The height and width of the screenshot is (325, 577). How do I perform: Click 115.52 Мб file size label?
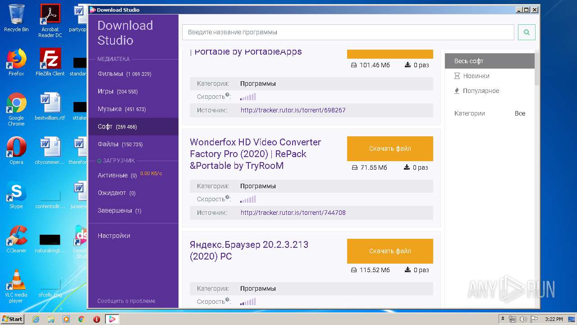(375, 270)
